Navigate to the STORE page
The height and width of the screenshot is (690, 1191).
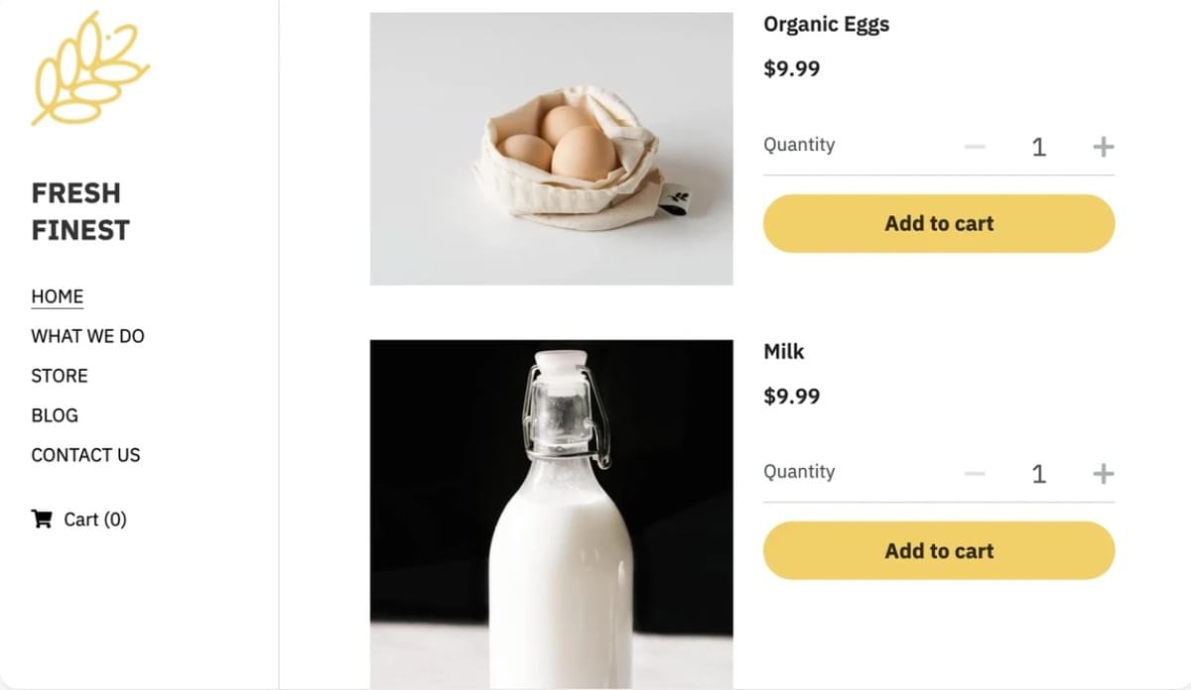(x=60, y=376)
